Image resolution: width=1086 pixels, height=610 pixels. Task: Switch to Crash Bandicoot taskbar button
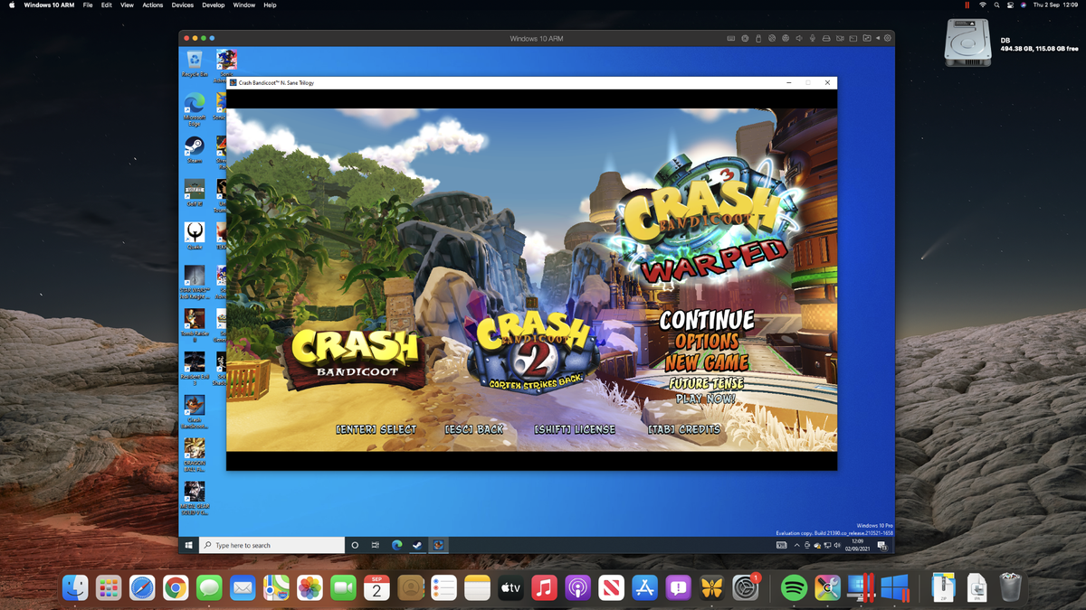pos(438,545)
